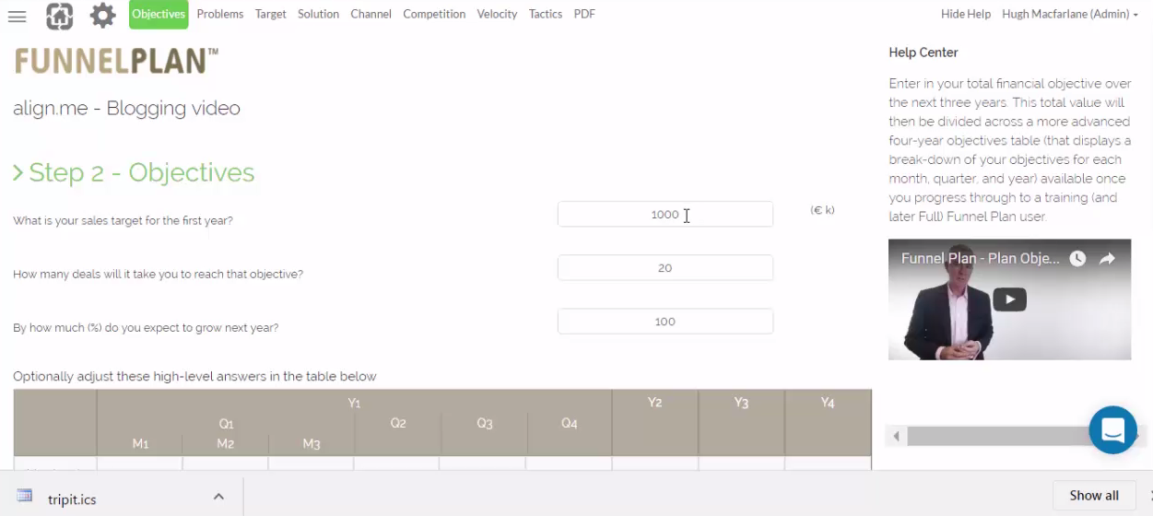Open the settings gear icon
The image size is (1153, 516).
pyautogui.click(x=102, y=16)
